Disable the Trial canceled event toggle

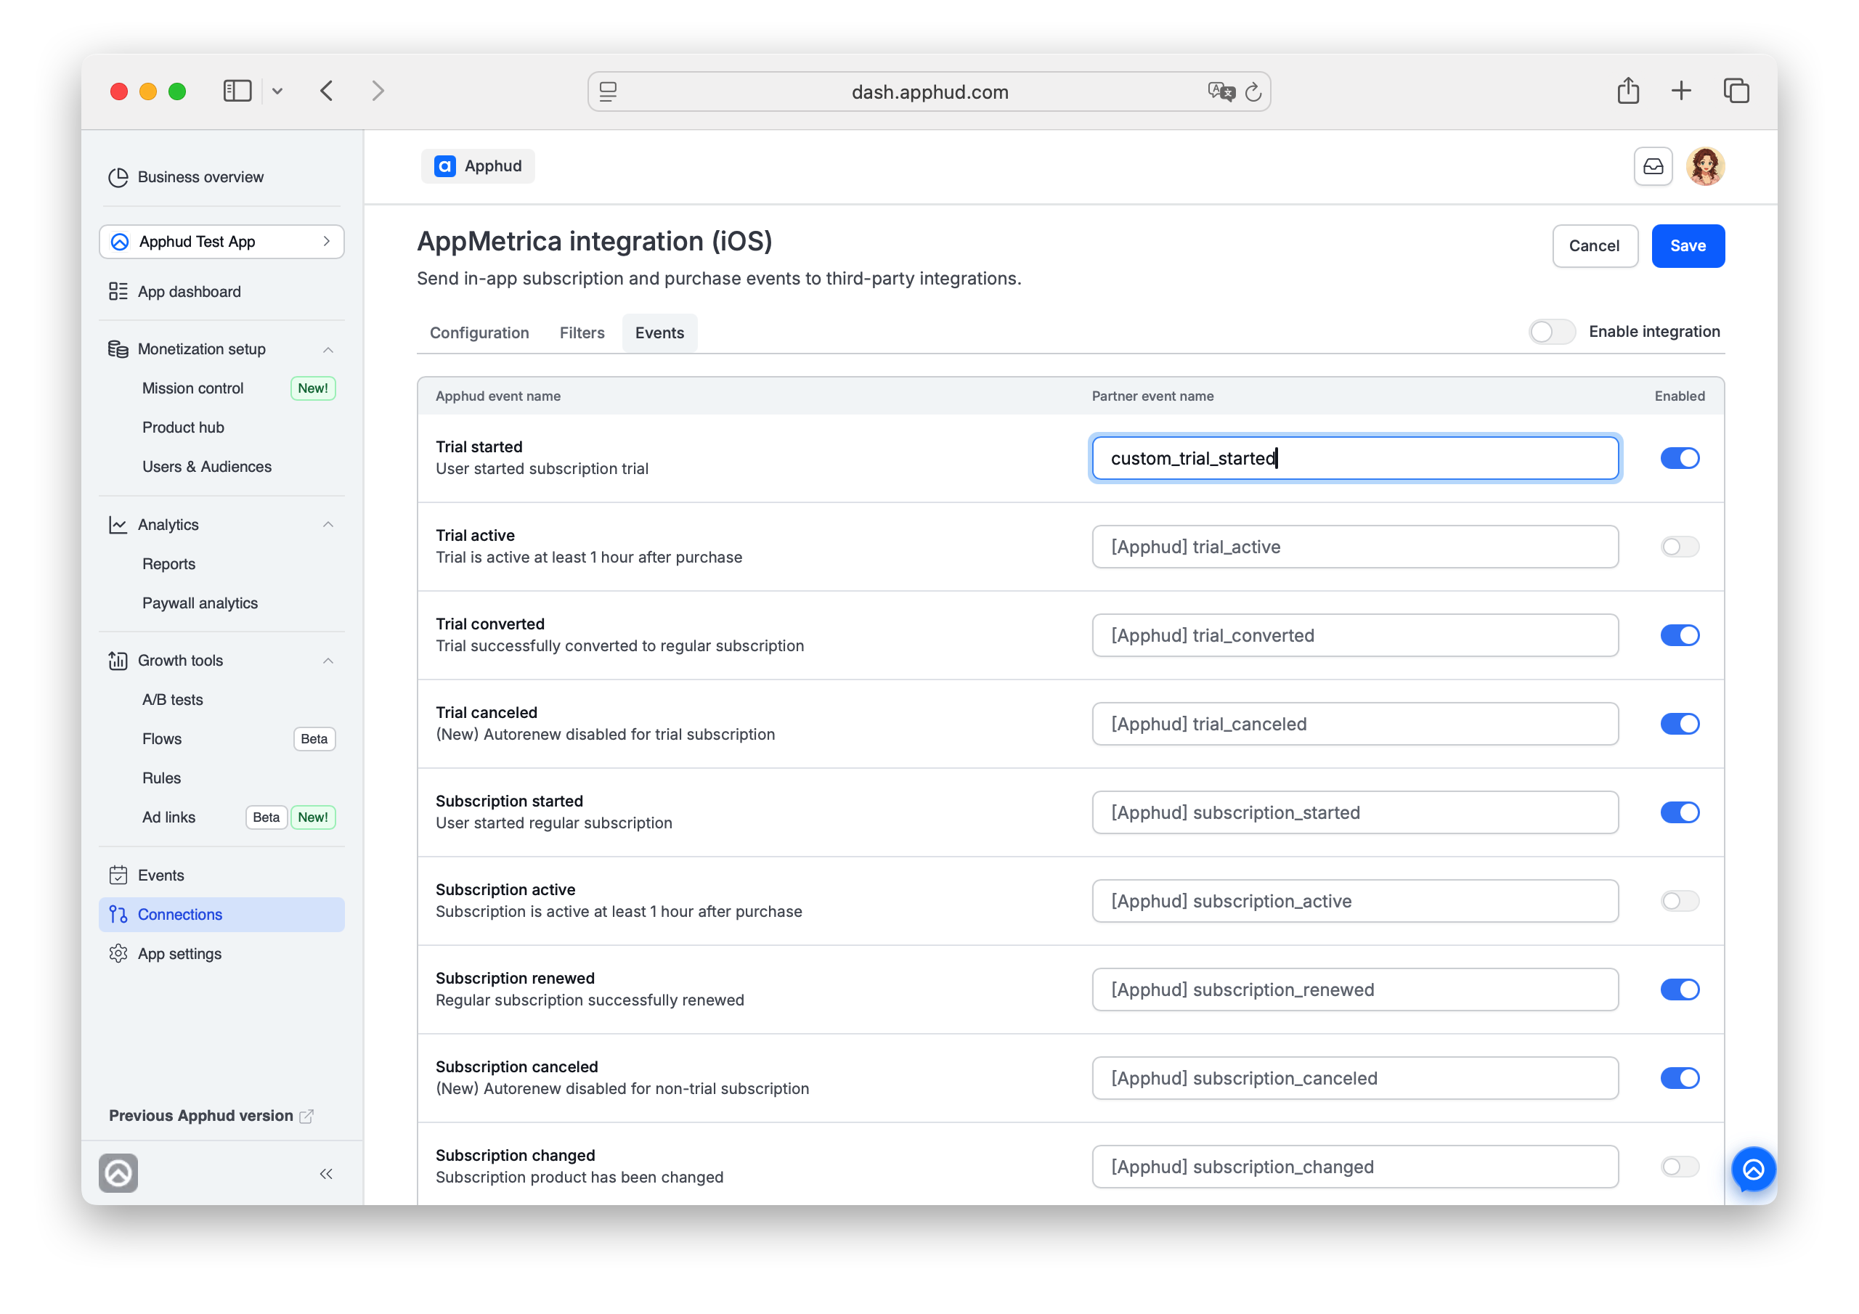point(1680,724)
